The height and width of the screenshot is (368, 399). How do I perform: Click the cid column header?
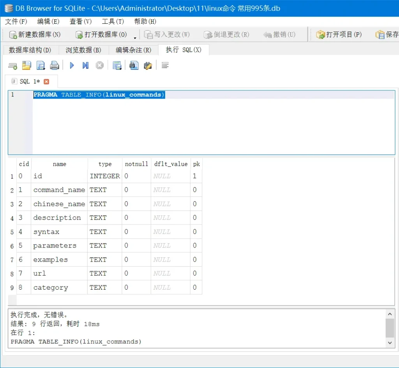pos(24,164)
